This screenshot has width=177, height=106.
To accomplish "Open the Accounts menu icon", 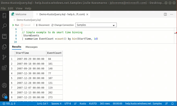I will pyautogui.click(x=5, y=85).
